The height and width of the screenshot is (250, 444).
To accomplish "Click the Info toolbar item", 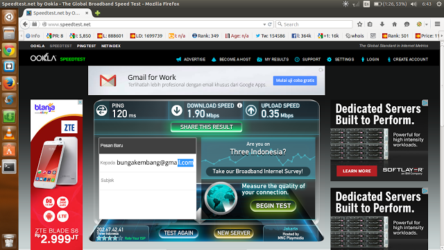I will [33, 35].
